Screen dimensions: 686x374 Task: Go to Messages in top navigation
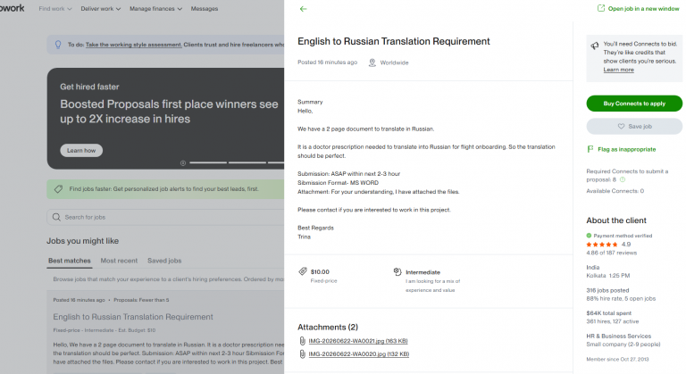coord(205,9)
